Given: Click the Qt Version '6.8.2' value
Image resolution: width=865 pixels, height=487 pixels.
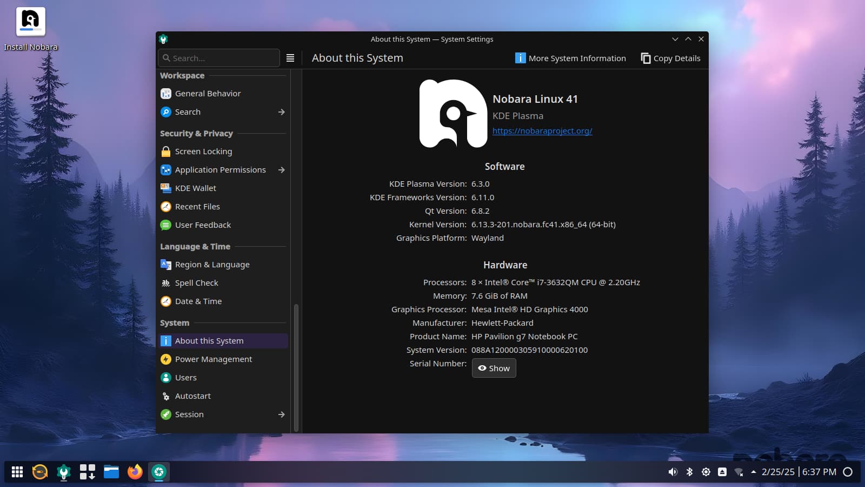Looking at the screenshot, I should pos(481,211).
